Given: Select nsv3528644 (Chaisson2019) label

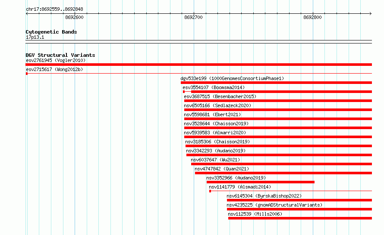Looking at the screenshot, I should pyautogui.click(x=216, y=124).
